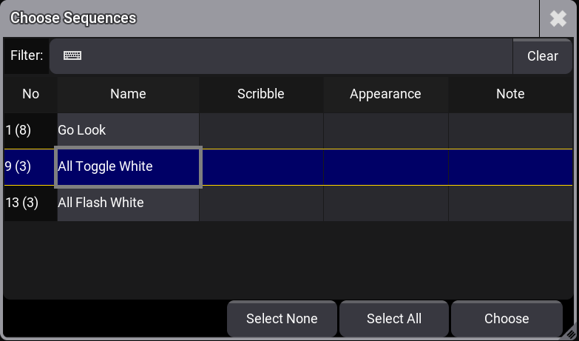This screenshot has height=341, width=579.
Task: Click inside the Filter text field
Action: tap(296, 56)
